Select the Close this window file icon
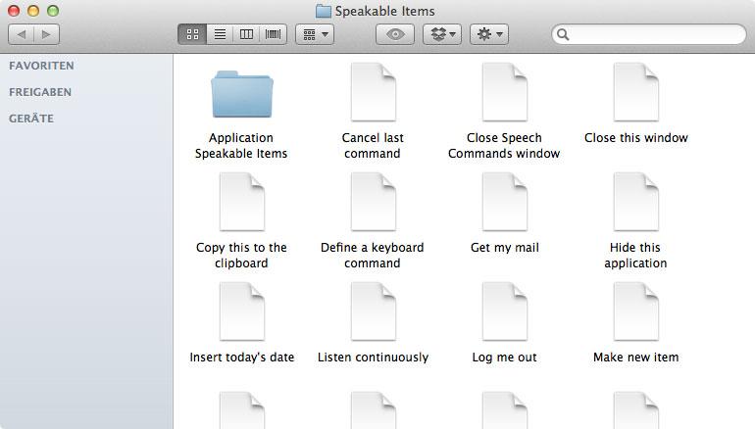This screenshot has height=429, width=755. tap(636, 92)
